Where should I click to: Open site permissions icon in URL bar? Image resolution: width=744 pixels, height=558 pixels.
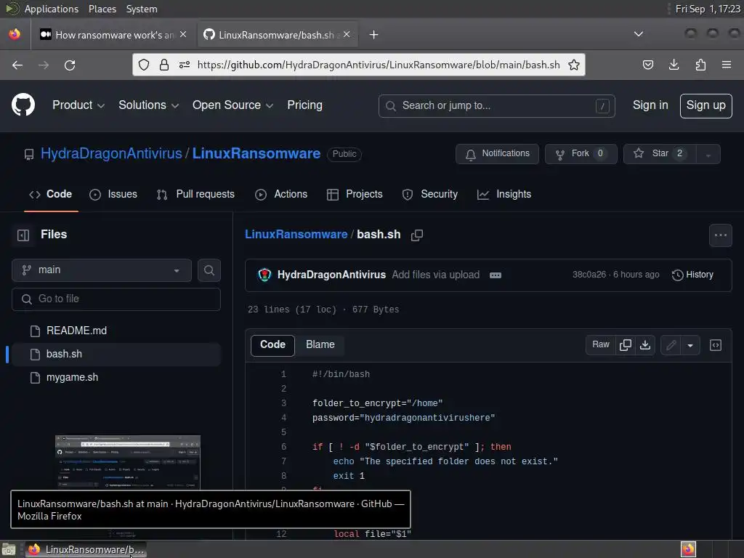coord(185,65)
